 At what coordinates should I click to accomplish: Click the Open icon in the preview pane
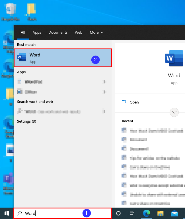(x=124, y=102)
